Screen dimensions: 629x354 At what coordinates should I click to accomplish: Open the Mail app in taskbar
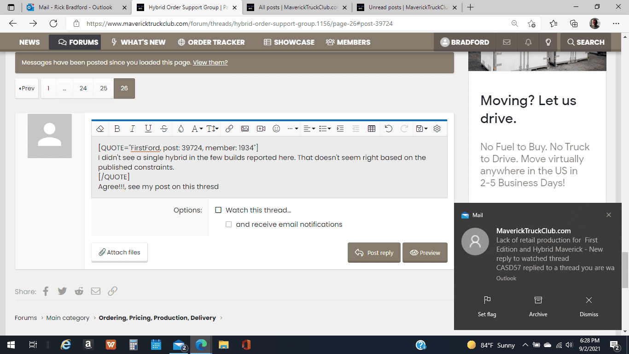(x=179, y=345)
